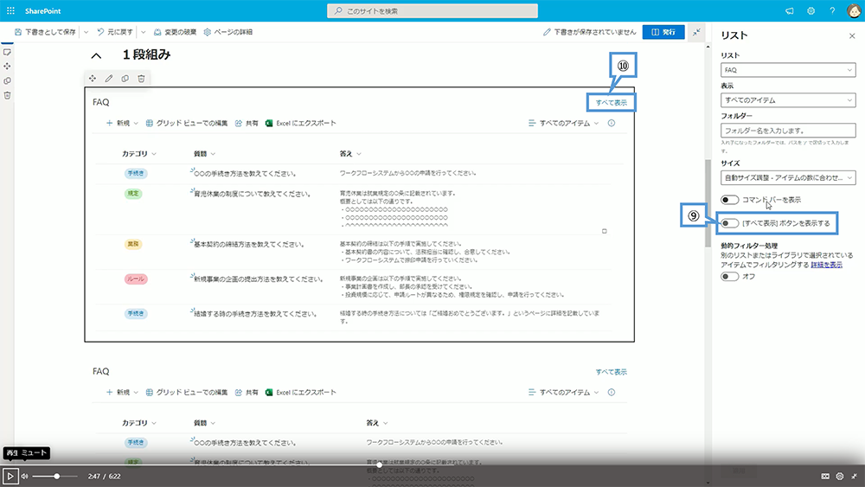Click the info icon in first FAQ command bar

point(612,123)
